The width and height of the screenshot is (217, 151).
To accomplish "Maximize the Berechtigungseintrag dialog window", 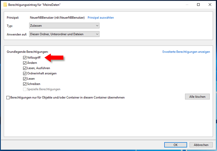I will [198, 5].
